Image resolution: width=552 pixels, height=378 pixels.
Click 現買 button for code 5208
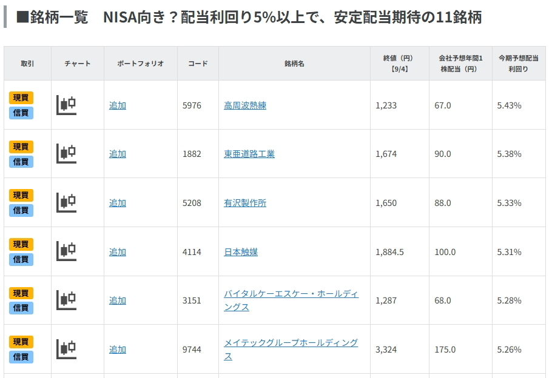coord(21,195)
